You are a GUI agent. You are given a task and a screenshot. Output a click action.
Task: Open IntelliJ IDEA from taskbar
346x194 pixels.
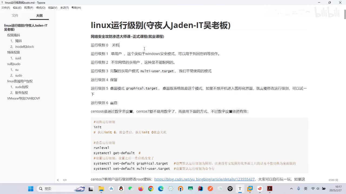point(200,189)
